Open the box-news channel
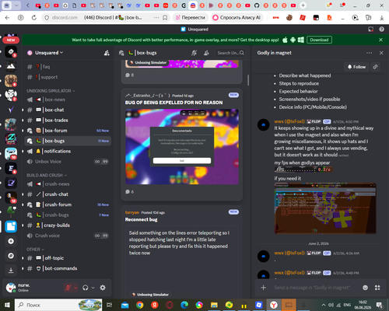This screenshot has width=389, height=311. click(68, 100)
